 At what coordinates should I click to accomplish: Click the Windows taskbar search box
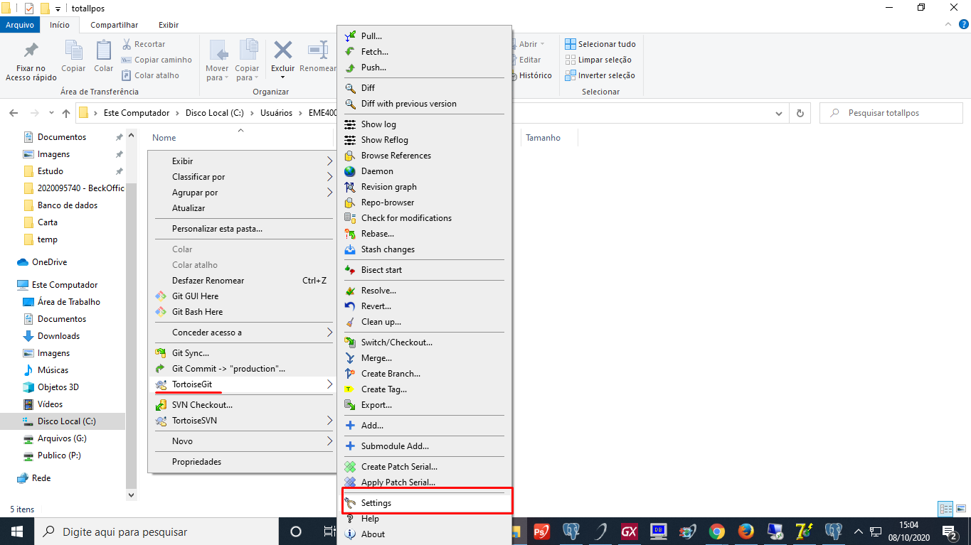[156, 531]
